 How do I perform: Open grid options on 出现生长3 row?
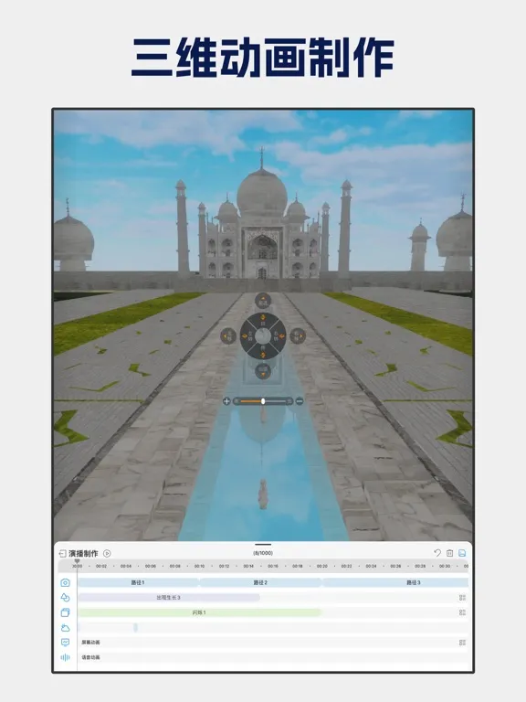point(462,598)
